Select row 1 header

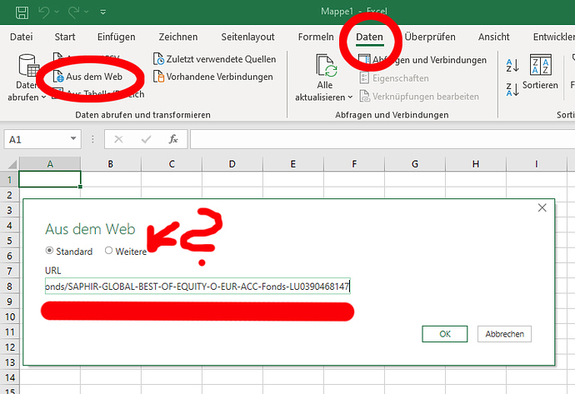coord(9,180)
